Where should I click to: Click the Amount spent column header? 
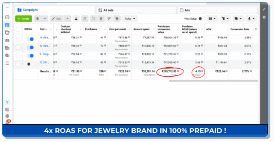(x=142, y=29)
